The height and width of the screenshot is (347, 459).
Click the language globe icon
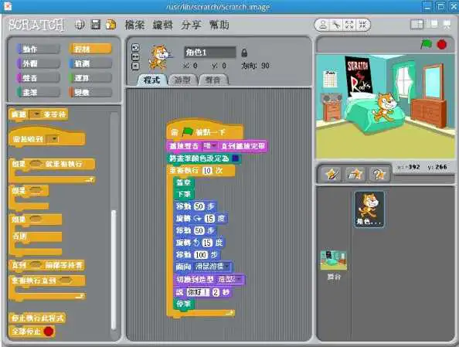pos(80,25)
